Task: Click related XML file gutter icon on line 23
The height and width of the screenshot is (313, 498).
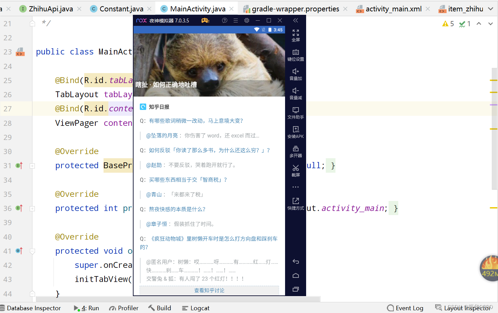Action: coord(20,52)
